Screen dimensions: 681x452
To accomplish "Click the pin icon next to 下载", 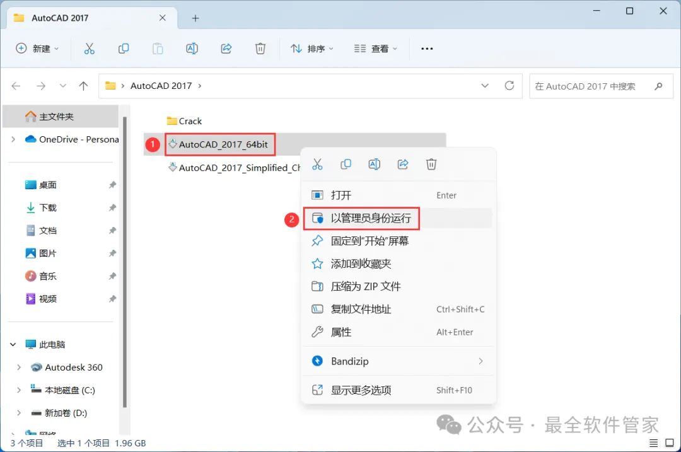I will 112,207.
